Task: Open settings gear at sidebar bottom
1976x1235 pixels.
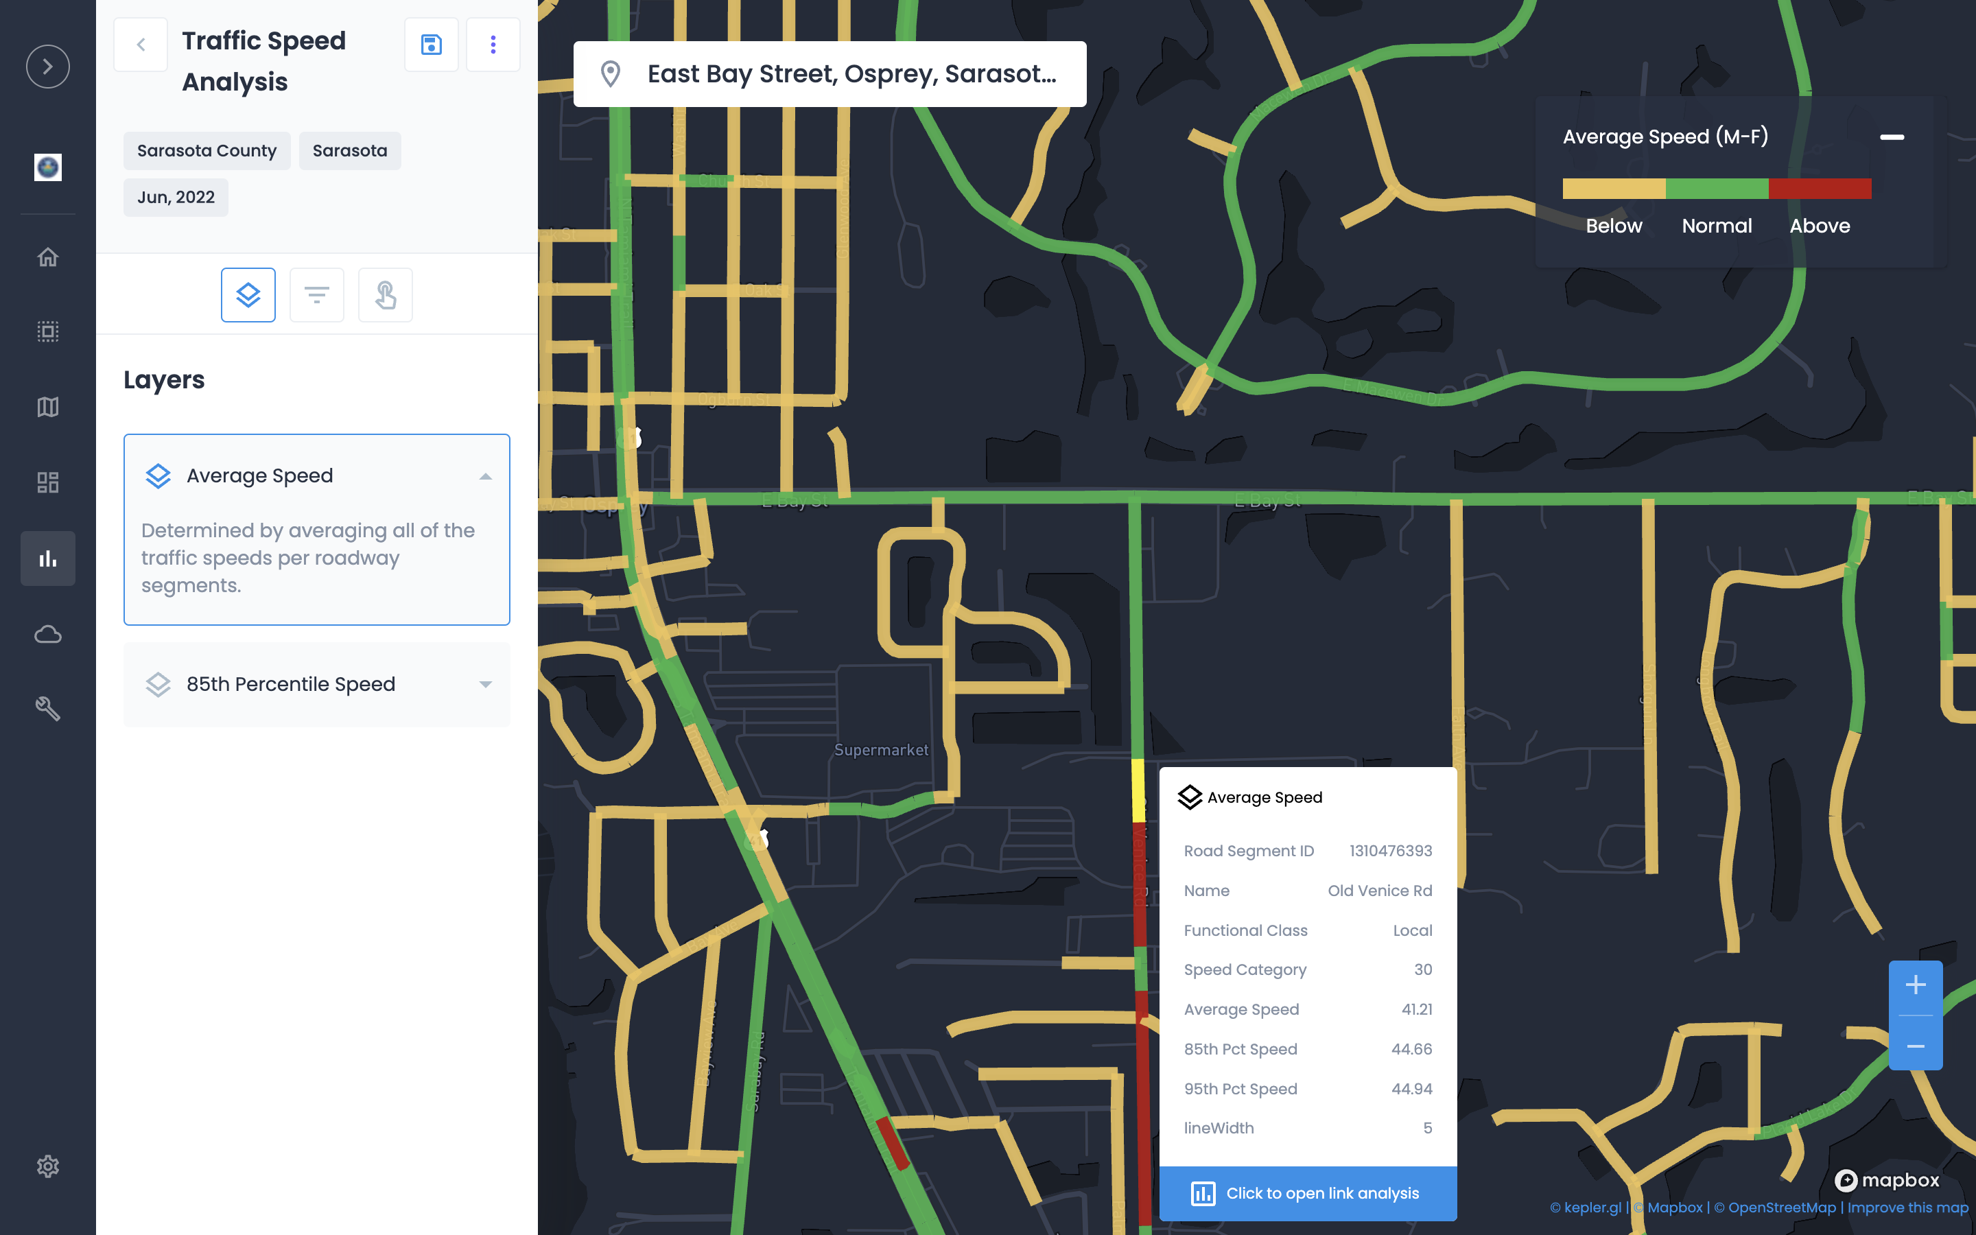Action: (47, 1166)
